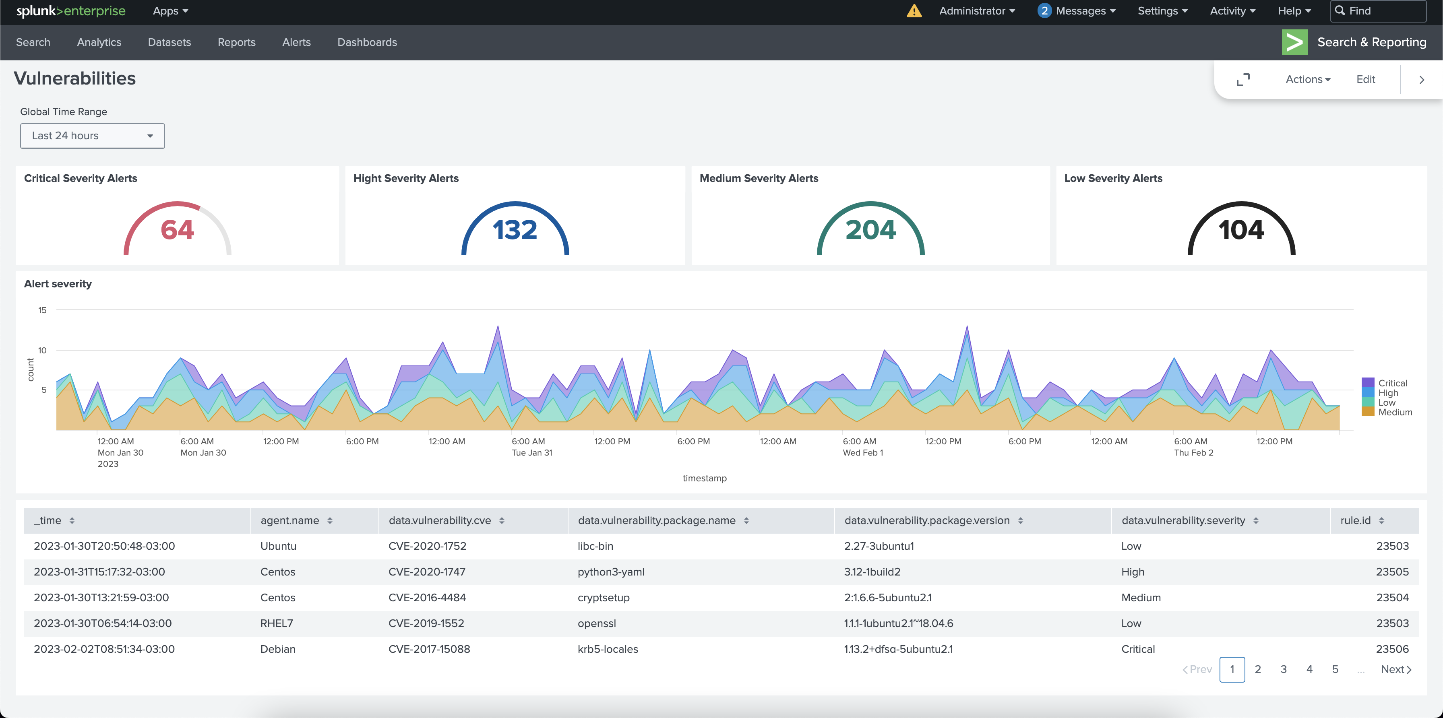Expand the Settings menu
The width and height of the screenshot is (1443, 718).
pos(1162,10)
